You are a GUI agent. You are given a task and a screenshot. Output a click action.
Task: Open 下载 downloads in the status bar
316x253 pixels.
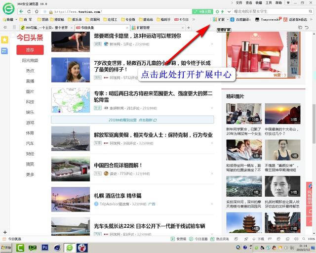pos(258,239)
